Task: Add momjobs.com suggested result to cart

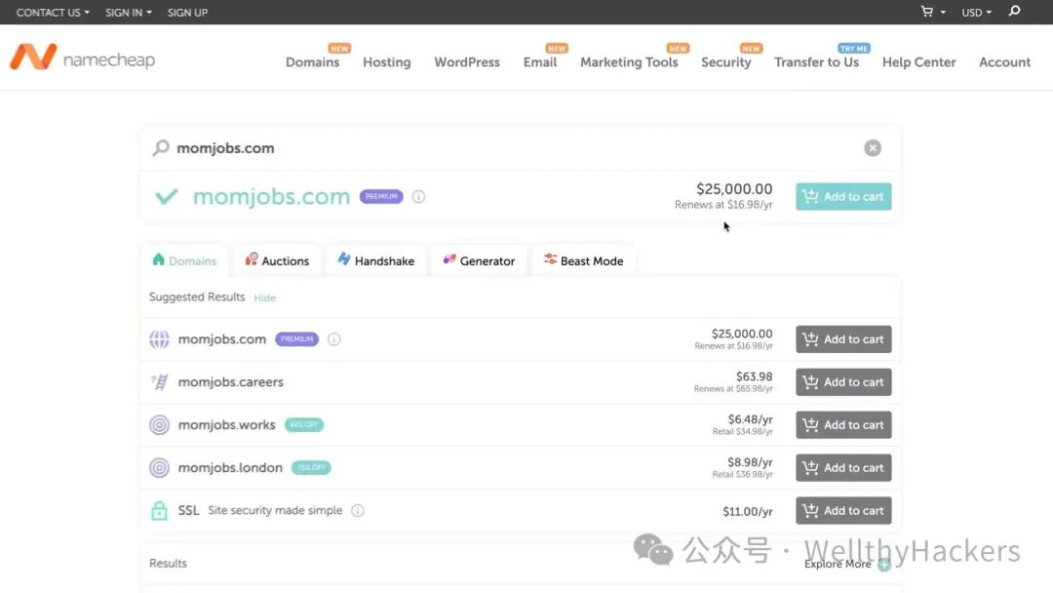Action: tap(843, 339)
